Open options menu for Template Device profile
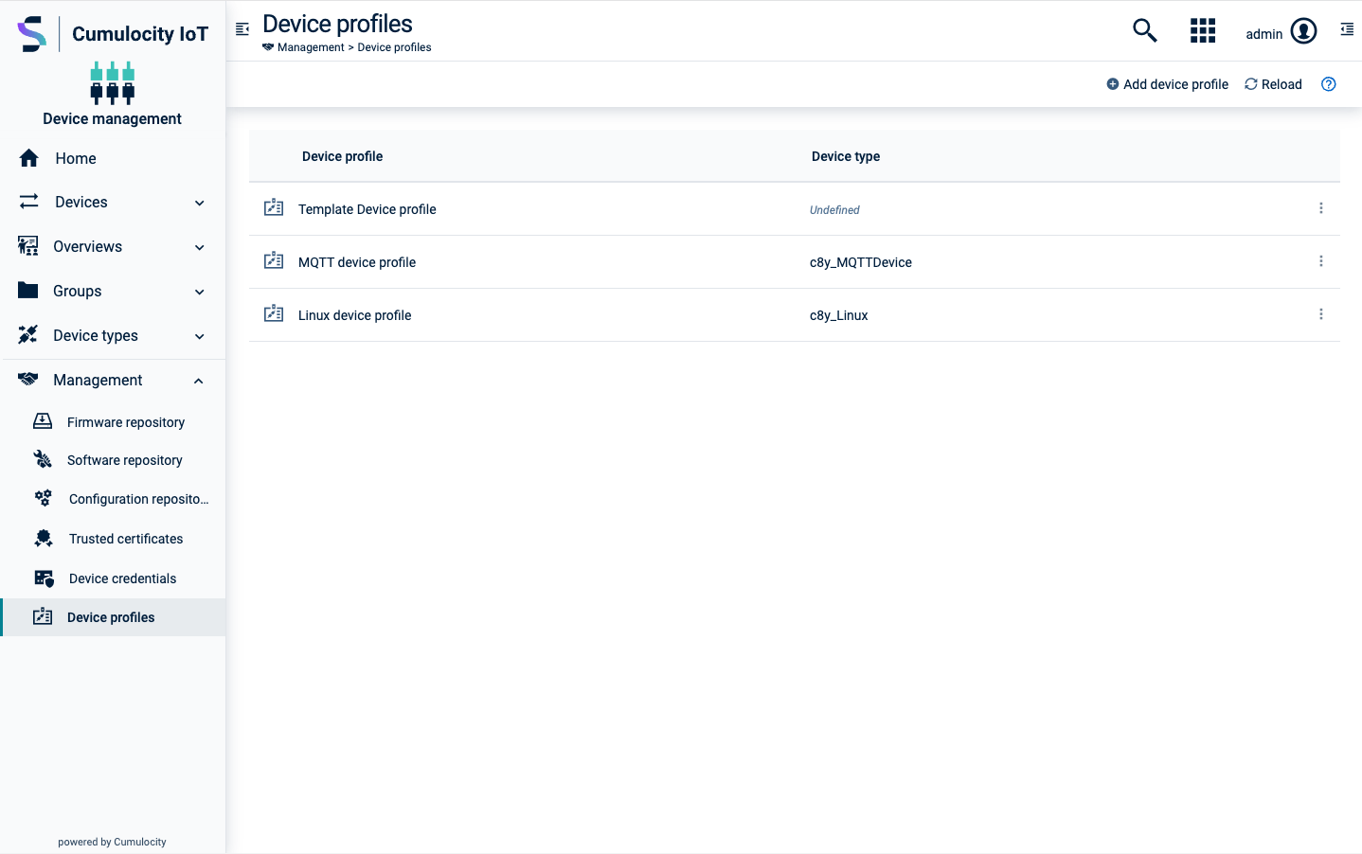The height and width of the screenshot is (854, 1362). point(1321,208)
